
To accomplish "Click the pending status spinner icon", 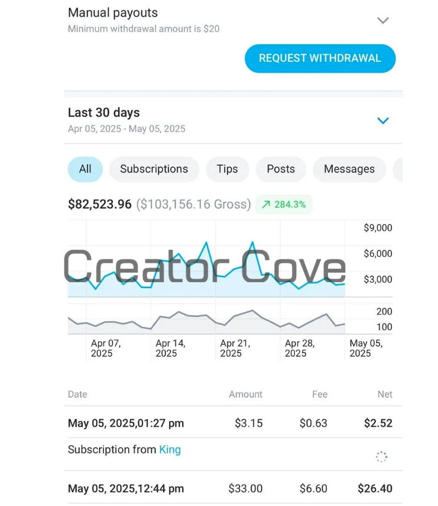I will (381, 456).
